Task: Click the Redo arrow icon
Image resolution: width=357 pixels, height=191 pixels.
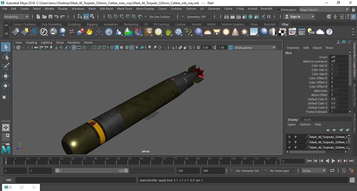Action: click(x=62, y=17)
